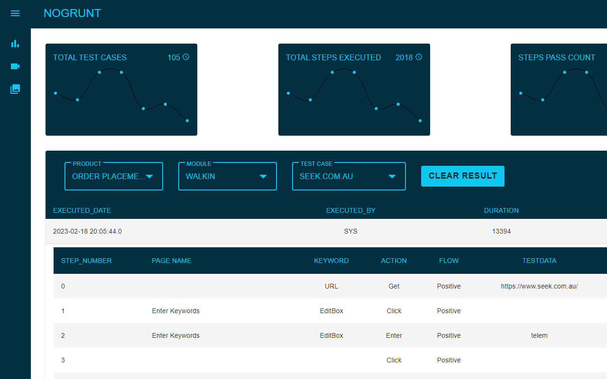Click the 13394 duration value
This screenshot has height=379, width=607.
point(501,232)
